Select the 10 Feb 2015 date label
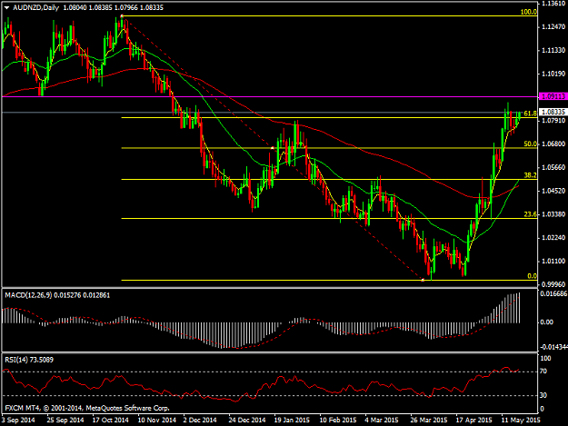 click(x=337, y=421)
